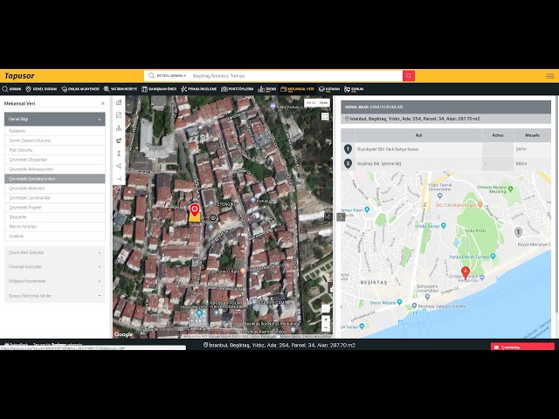This screenshot has height=419, width=559.
Task: Select the highlighted Çevredeki Kamu Kurumları item
Action: [x=54, y=179]
